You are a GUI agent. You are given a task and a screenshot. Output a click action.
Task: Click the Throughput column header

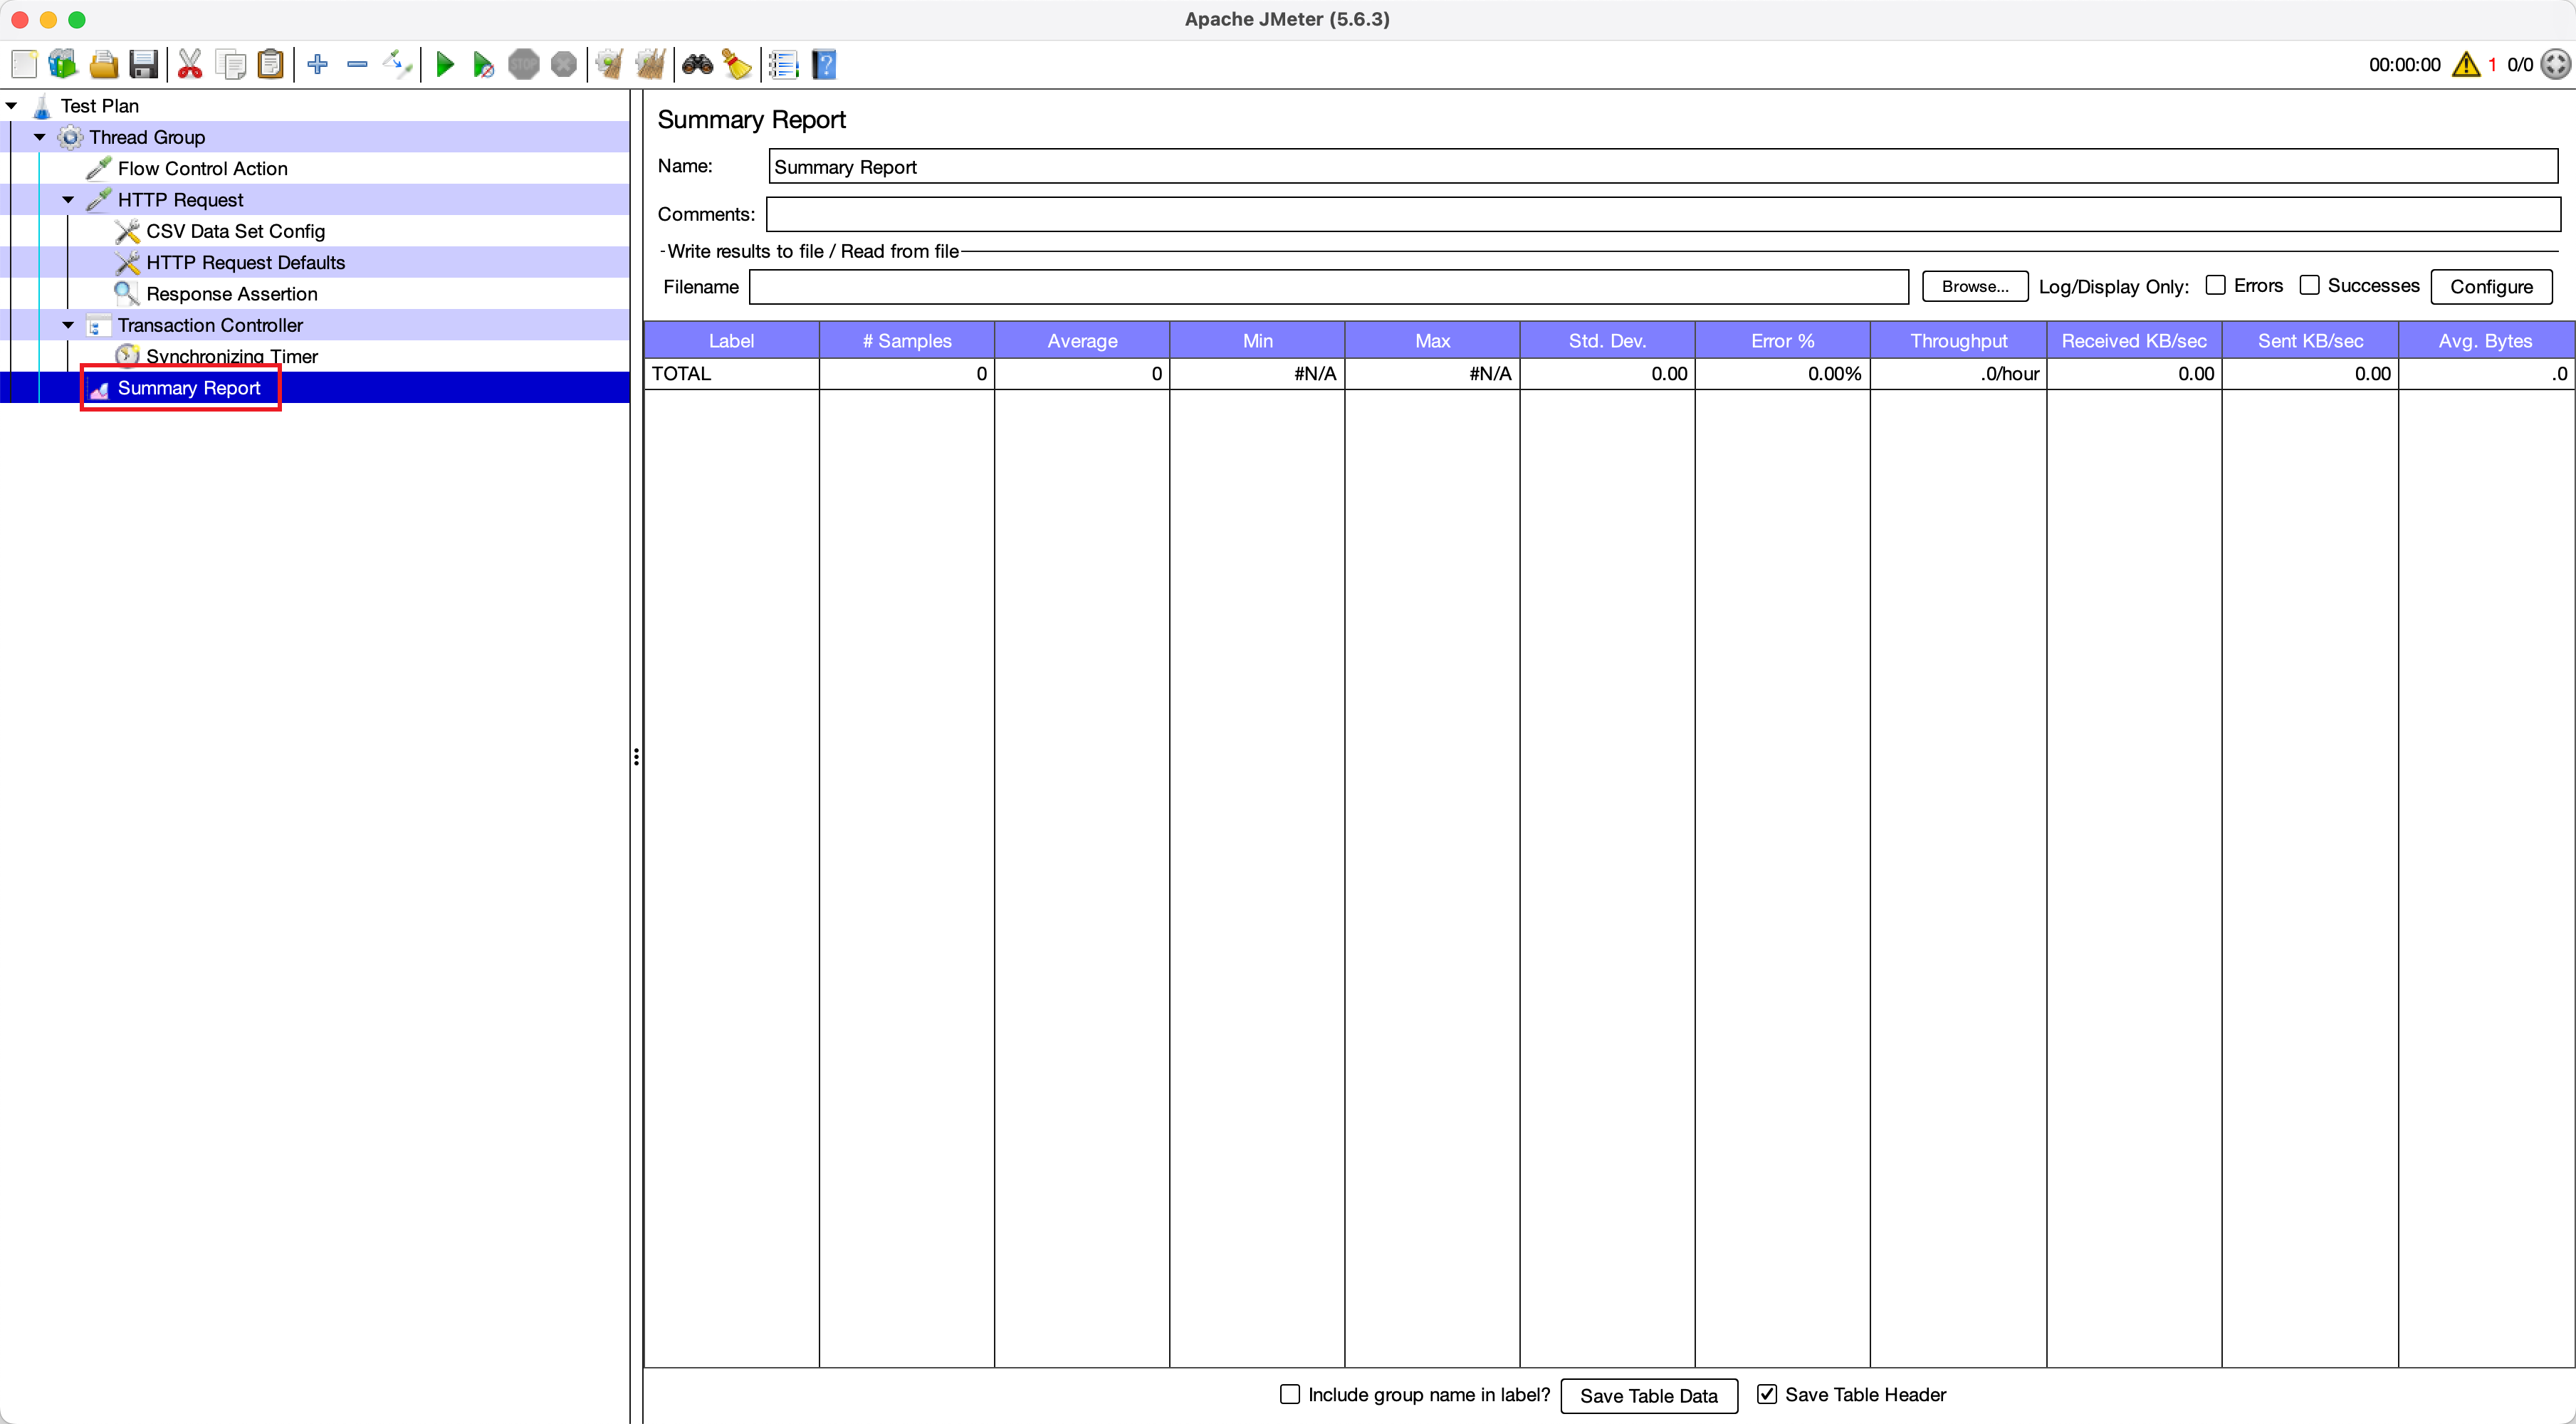click(1958, 341)
